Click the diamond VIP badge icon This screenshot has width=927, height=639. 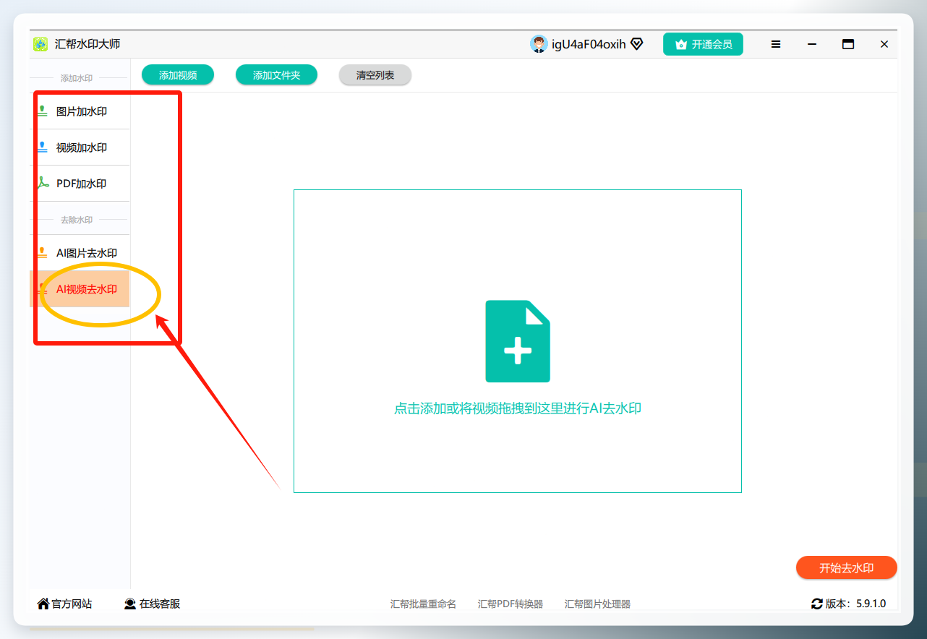[x=636, y=44]
